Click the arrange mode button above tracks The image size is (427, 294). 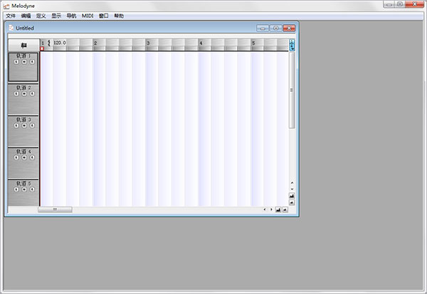[23, 45]
